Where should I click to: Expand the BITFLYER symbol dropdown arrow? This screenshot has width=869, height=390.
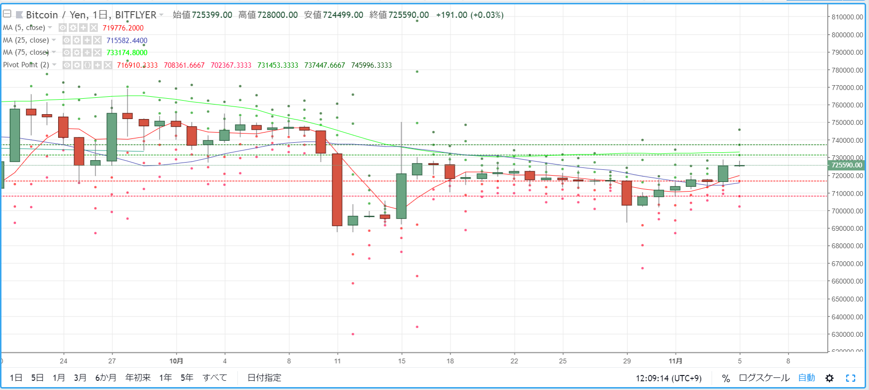(161, 15)
